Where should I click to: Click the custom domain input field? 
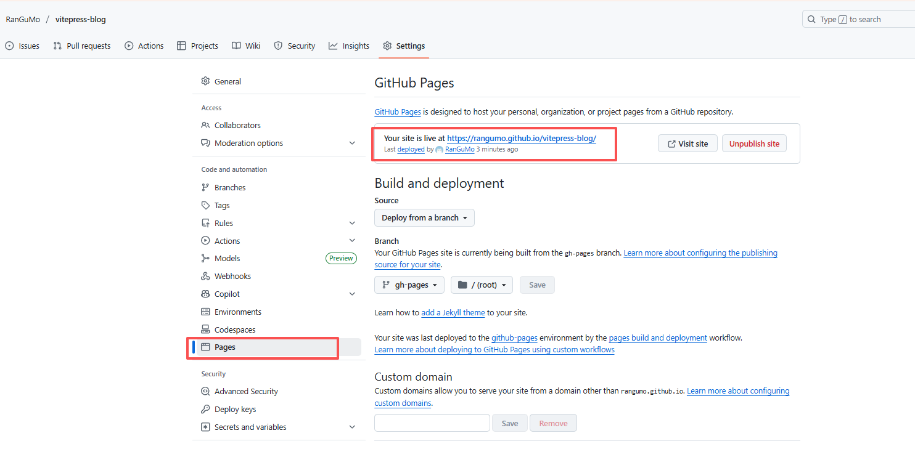click(x=432, y=423)
